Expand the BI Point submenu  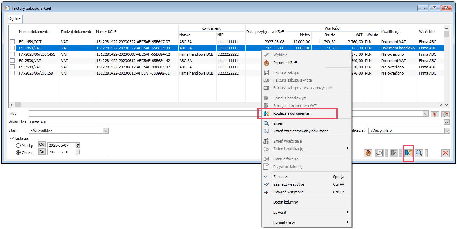click(307, 212)
